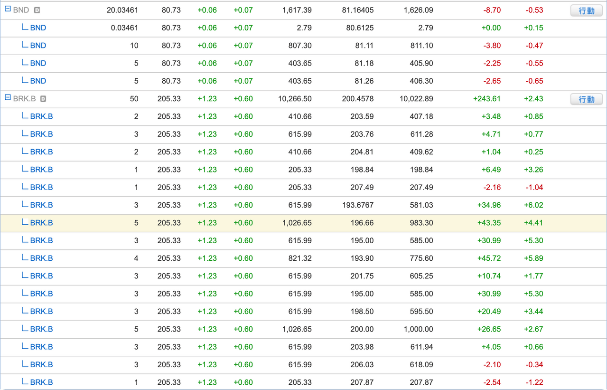Image resolution: width=607 pixels, height=390 pixels.
Task: Click the gain value +20.49
Action: point(489,312)
